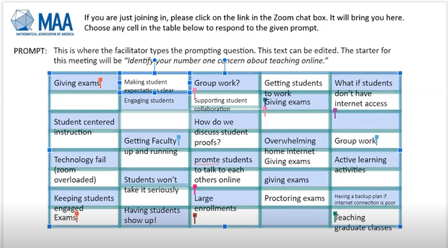Click the Having students show up cell
The image size is (448, 248).
click(x=154, y=215)
